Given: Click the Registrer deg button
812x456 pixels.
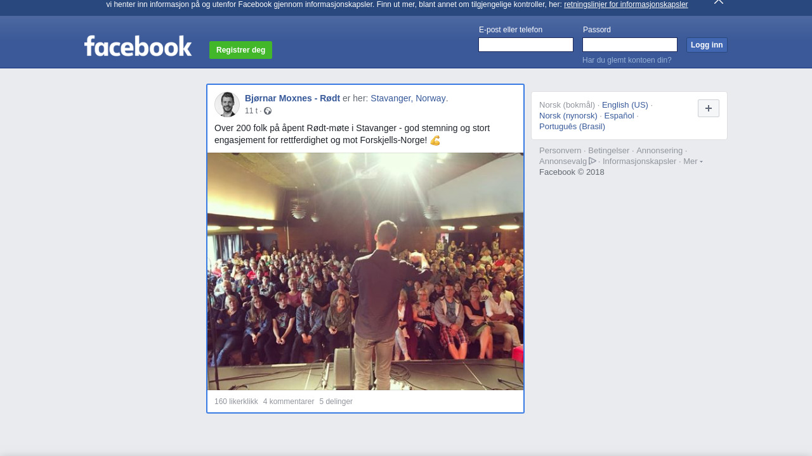Looking at the screenshot, I should (x=240, y=50).
